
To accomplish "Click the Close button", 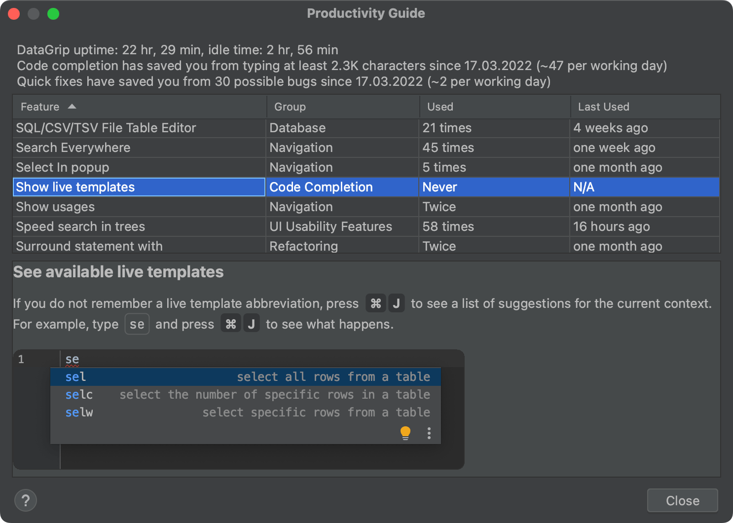I will pos(682,500).
